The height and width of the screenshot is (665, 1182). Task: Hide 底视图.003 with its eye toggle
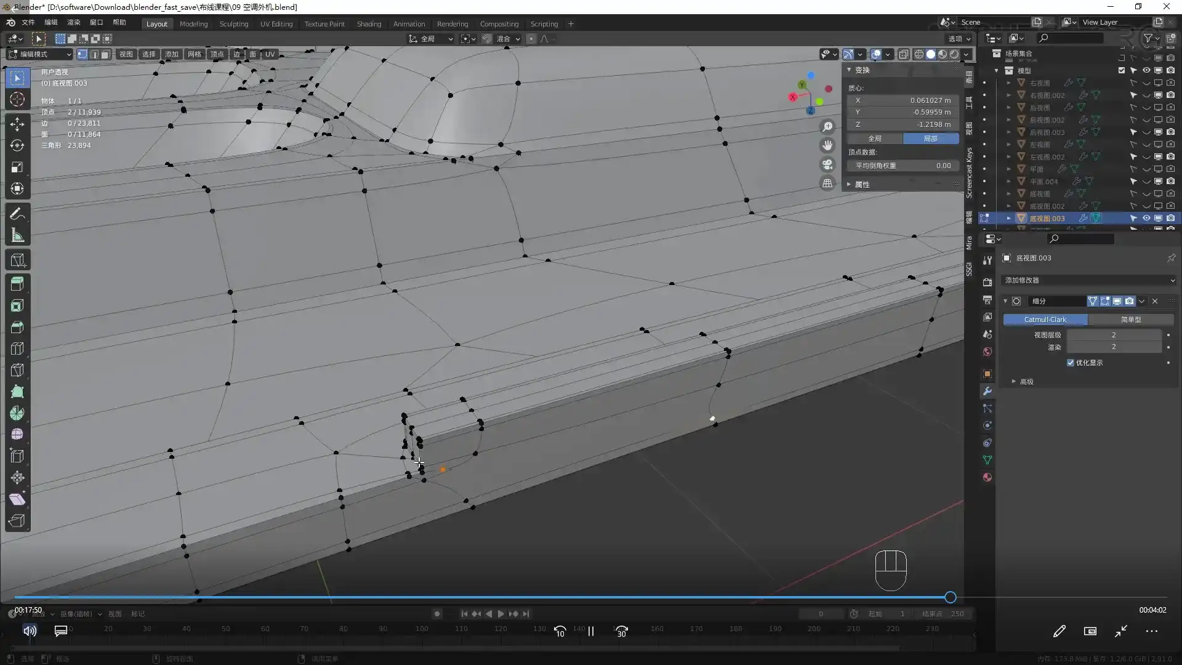point(1146,218)
